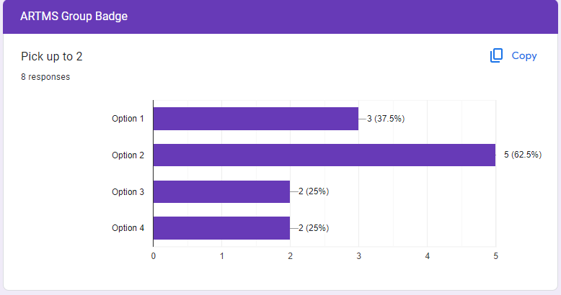
Task: Click Option 3's 2 (25%) label
Action: (314, 191)
